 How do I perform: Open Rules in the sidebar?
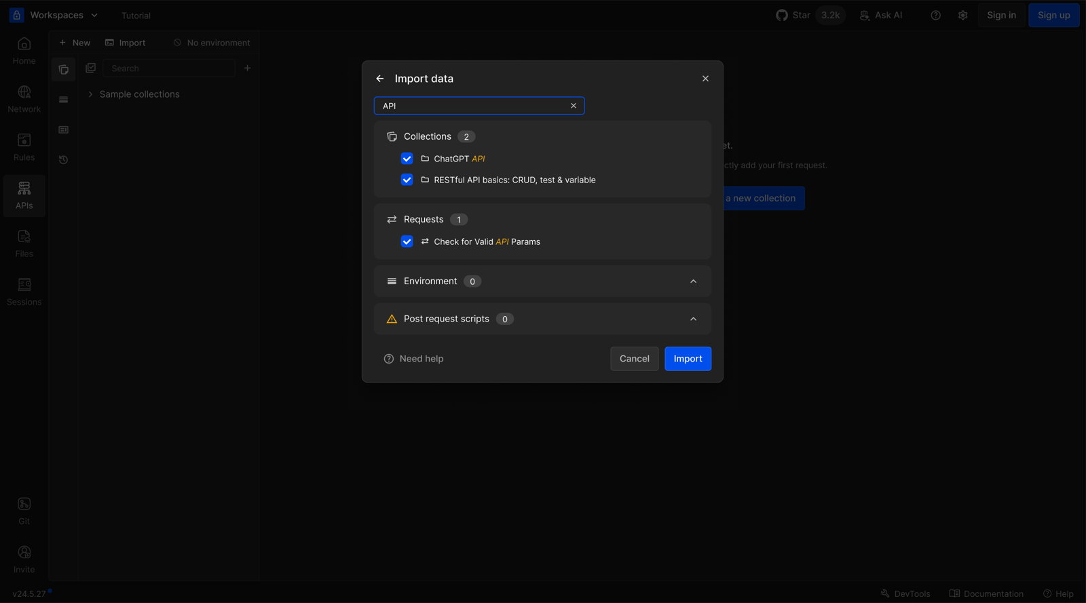tap(24, 148)
